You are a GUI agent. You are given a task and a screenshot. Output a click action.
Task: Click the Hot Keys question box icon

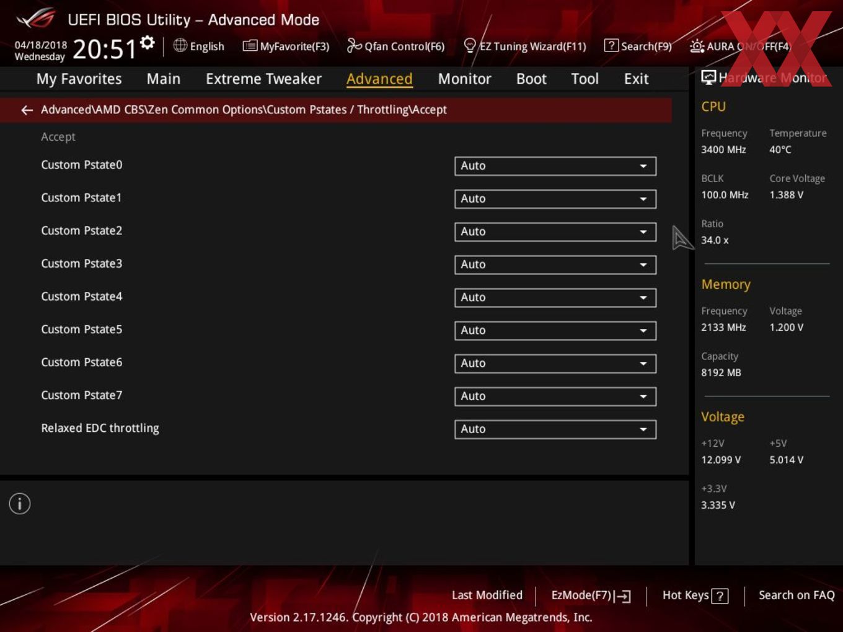pyautogui.click(x=720, y=596)
